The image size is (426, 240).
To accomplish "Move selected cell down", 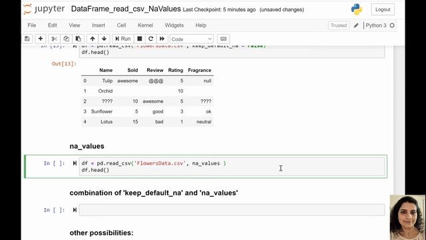I will point(104,39).
